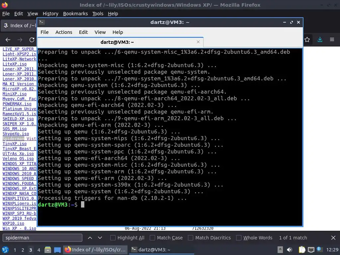Activate Firefox window from taskbar

click(95, 250)
